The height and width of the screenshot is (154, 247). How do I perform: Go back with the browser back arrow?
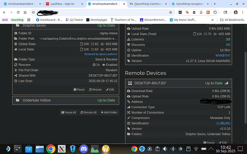(x=4, y=12)
